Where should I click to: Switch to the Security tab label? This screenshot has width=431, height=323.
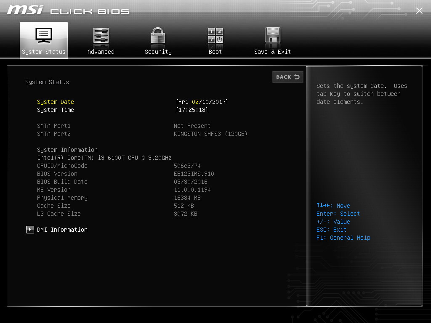point(158,52)
